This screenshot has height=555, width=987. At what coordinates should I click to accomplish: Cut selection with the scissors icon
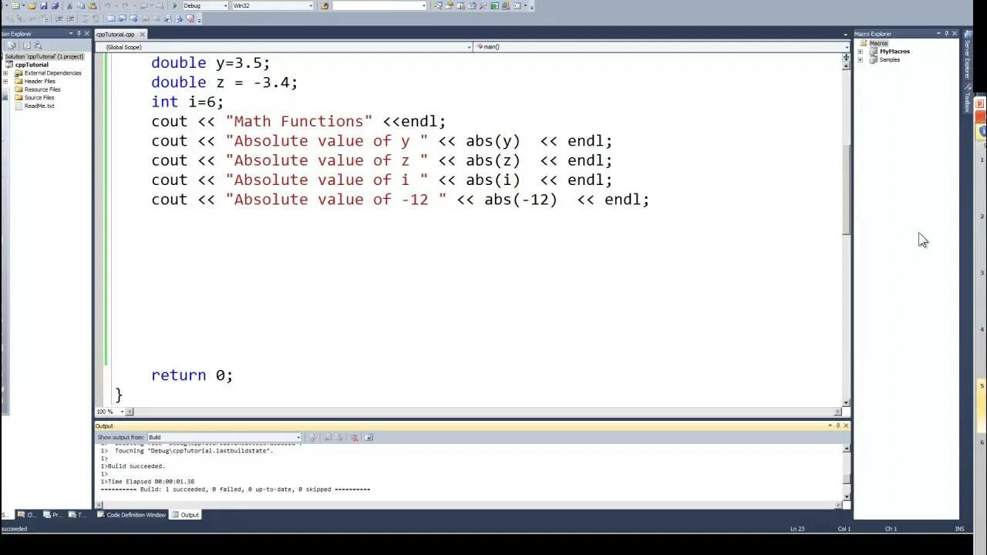[69, 5]
